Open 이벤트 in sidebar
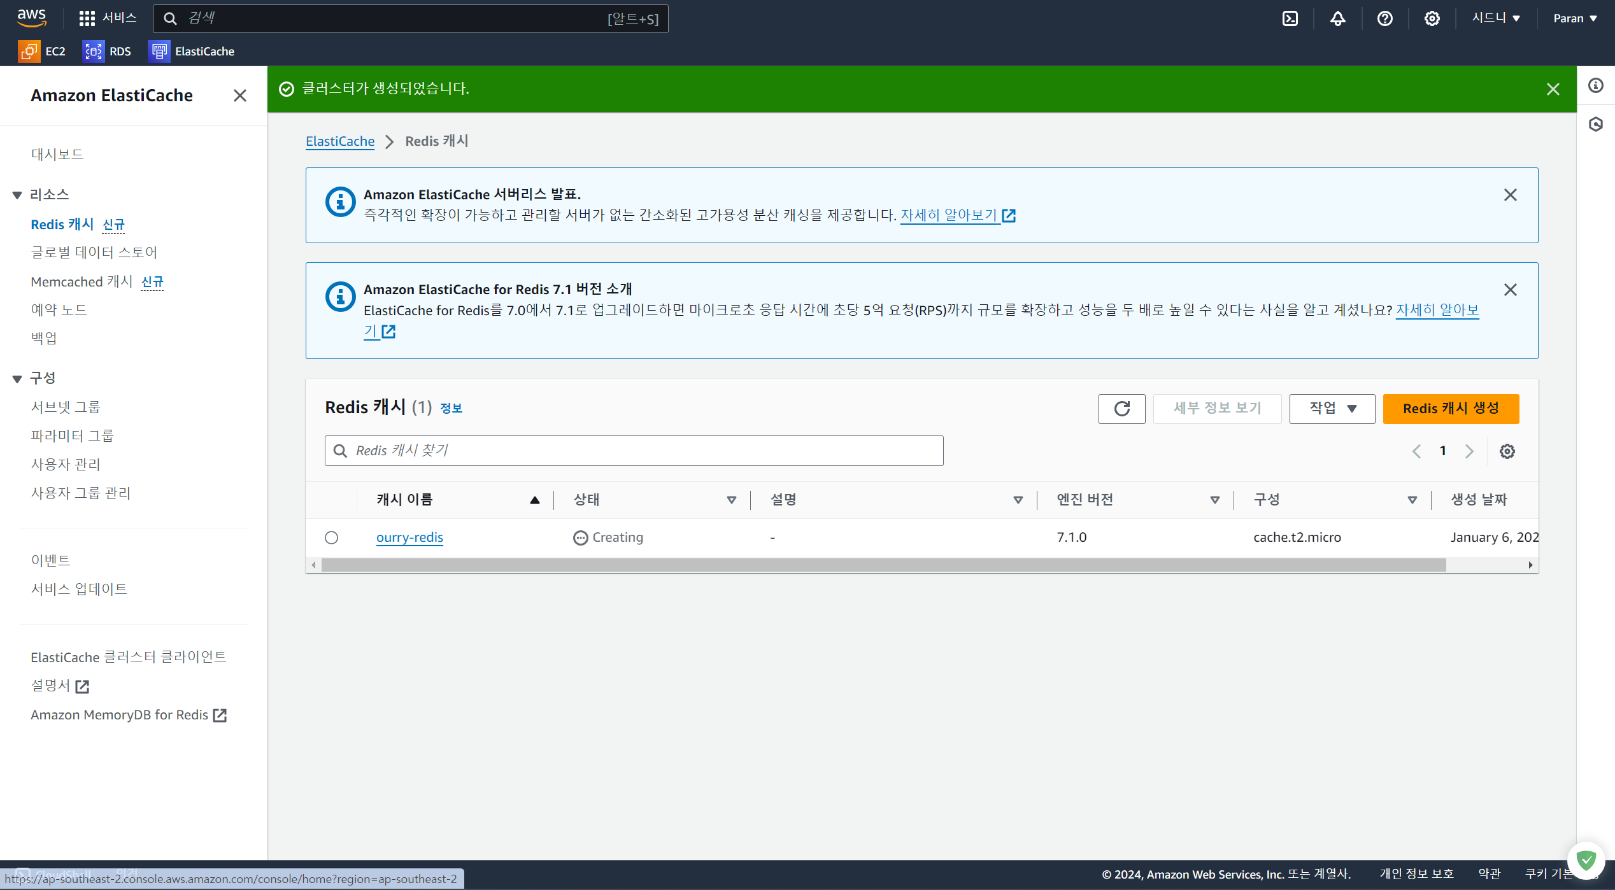 tap(50, 561)
